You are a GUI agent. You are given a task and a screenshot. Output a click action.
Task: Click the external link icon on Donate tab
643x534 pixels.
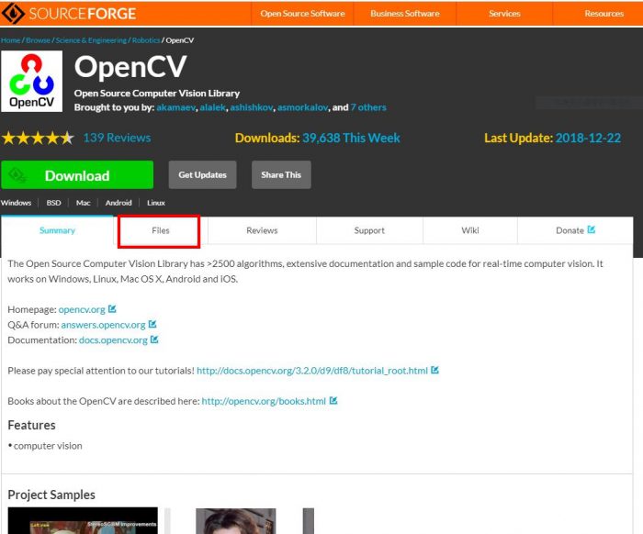click(x=592, y=229)
